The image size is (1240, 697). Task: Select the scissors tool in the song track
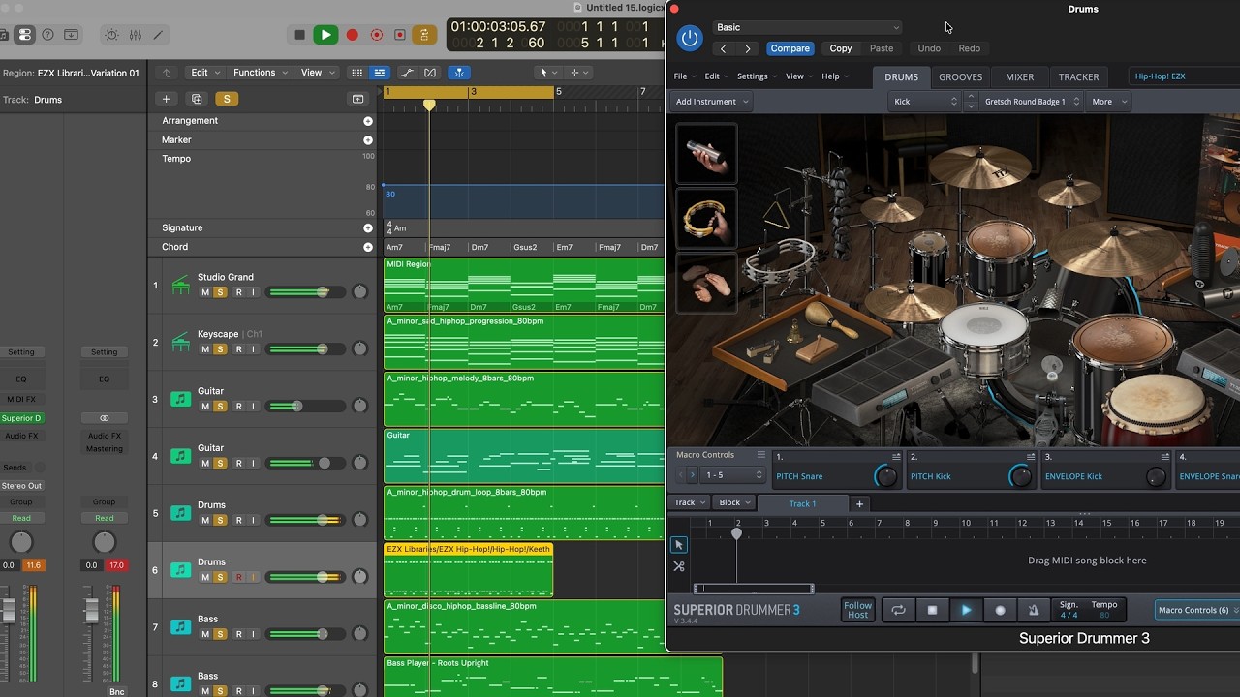(x=679, y=566)
